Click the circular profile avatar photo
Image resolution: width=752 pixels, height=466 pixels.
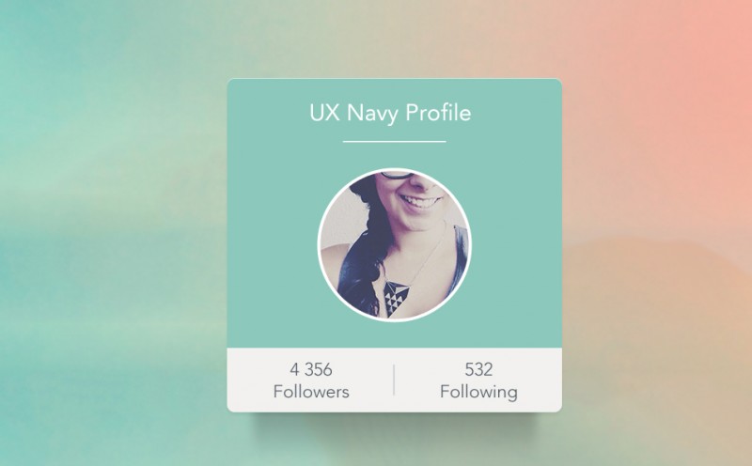[394, 244]
